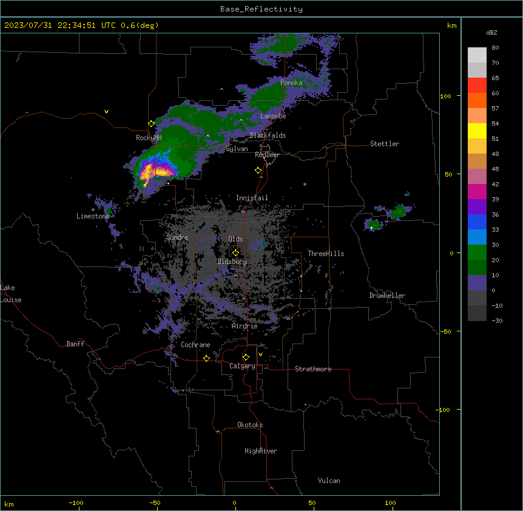Click the yellow diamond marker above the Calgary label

(246, 357)
